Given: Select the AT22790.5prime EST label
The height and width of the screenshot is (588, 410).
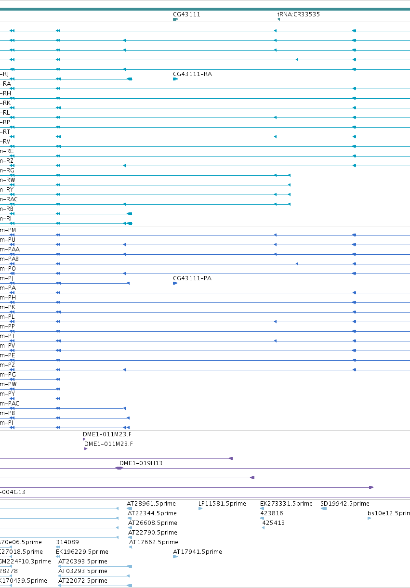Looking at the screenshot, I should pos(153,533).
